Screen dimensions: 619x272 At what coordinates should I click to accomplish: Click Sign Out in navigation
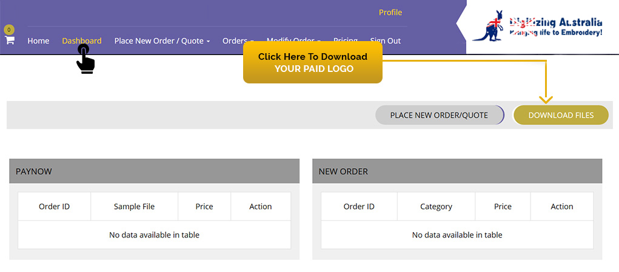point(386,41)
